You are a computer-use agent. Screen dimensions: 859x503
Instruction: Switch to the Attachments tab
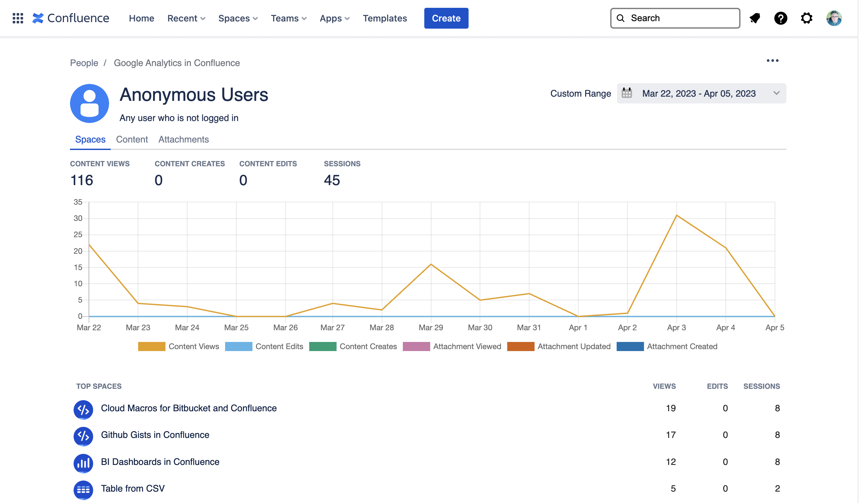(183, 139)
